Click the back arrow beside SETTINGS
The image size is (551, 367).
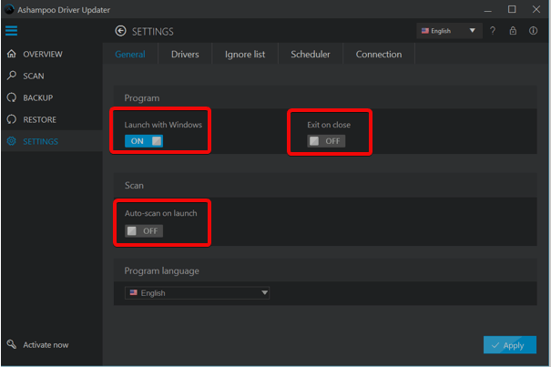click(x=120, y=31)
